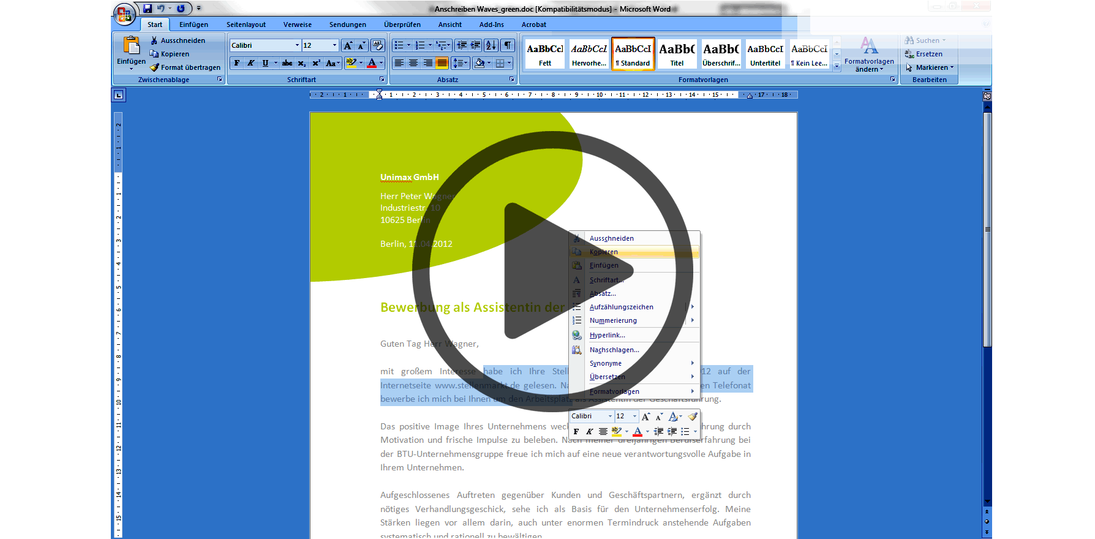Image resolution: width=1095 pixels, height=539 pixels.
Task: Switch to the Seitenlayout ribbon tab
Action: coord(246,24)
